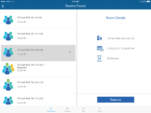Screen dimensions: 151x113
Task: Click the Rooms Found title
Action: (x=75, y=6)
